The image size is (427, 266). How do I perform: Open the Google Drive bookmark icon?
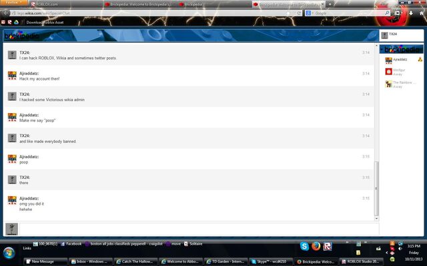coord(16,22)
